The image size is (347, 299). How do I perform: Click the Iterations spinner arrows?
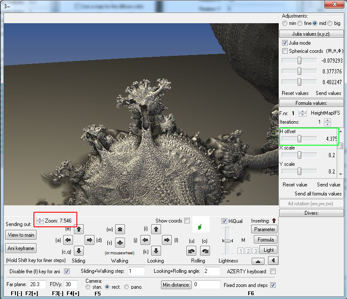pyautogui.click(x=327, y=122)
